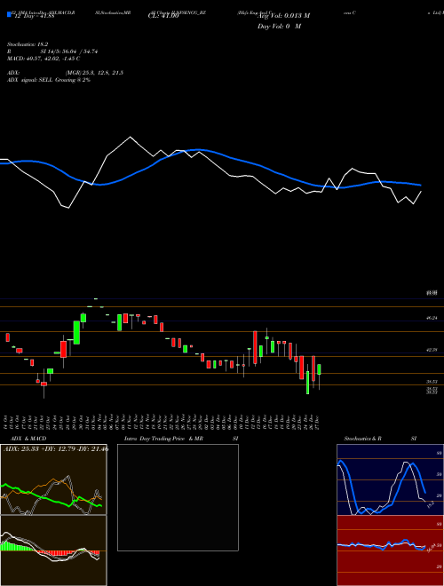The width and height of the screenshot is (444, 586).
Task: Click the 42.38 price axis label
Action: tap(432, 350)
